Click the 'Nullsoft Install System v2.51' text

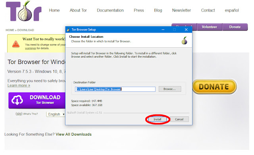click(x=85, y=112)
